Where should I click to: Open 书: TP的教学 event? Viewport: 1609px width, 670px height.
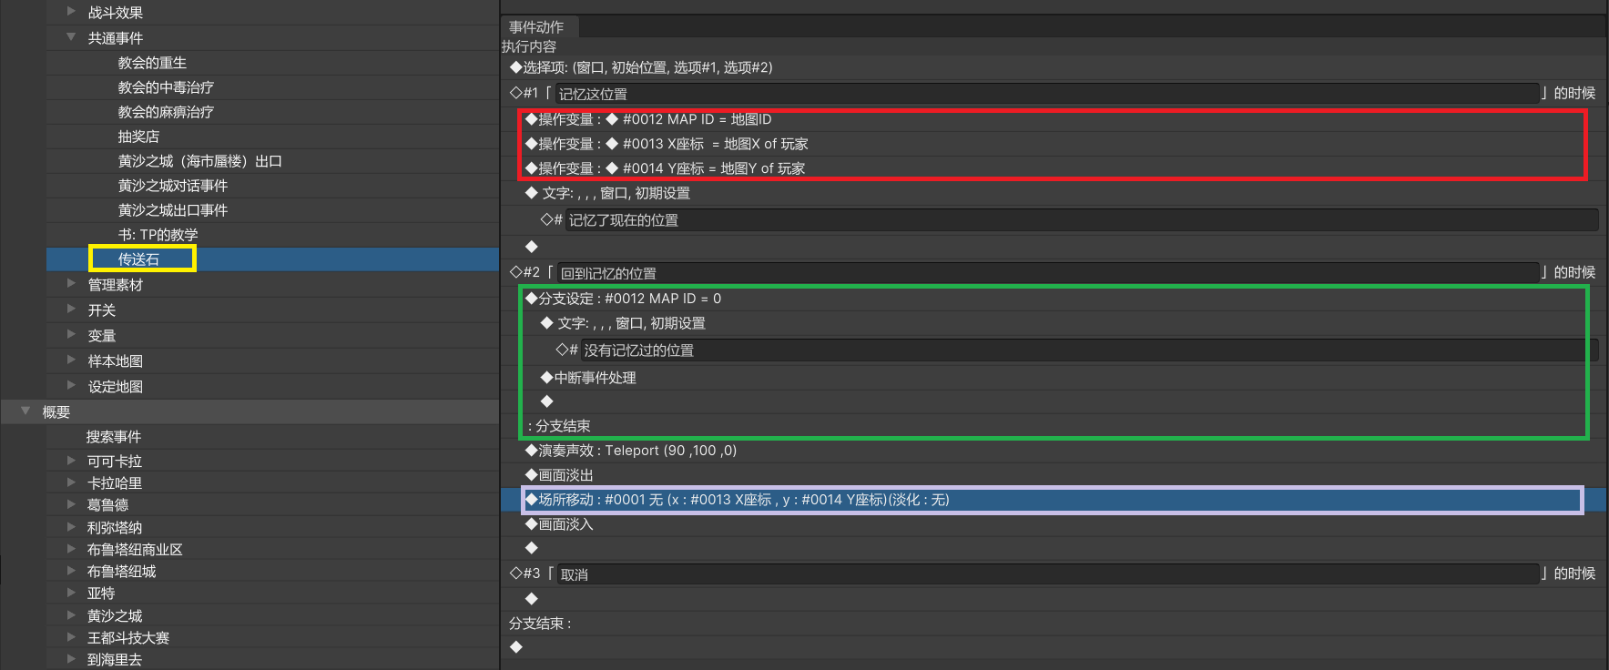pos(158,235)
